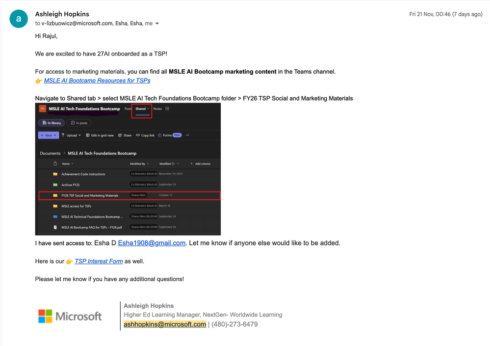The width and height of the screenshot is (490, 346).
Task: Click Edit in grid view icon
Action: (88, 135)
